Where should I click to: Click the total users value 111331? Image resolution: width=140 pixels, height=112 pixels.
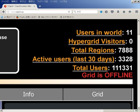[x=122, y=68]
